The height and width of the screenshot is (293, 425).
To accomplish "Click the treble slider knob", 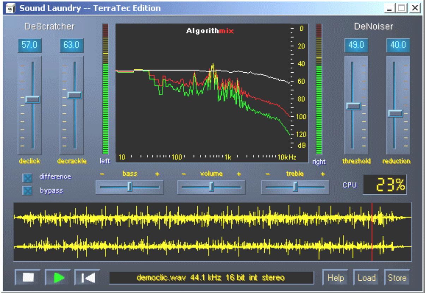I will pos(295,187).
